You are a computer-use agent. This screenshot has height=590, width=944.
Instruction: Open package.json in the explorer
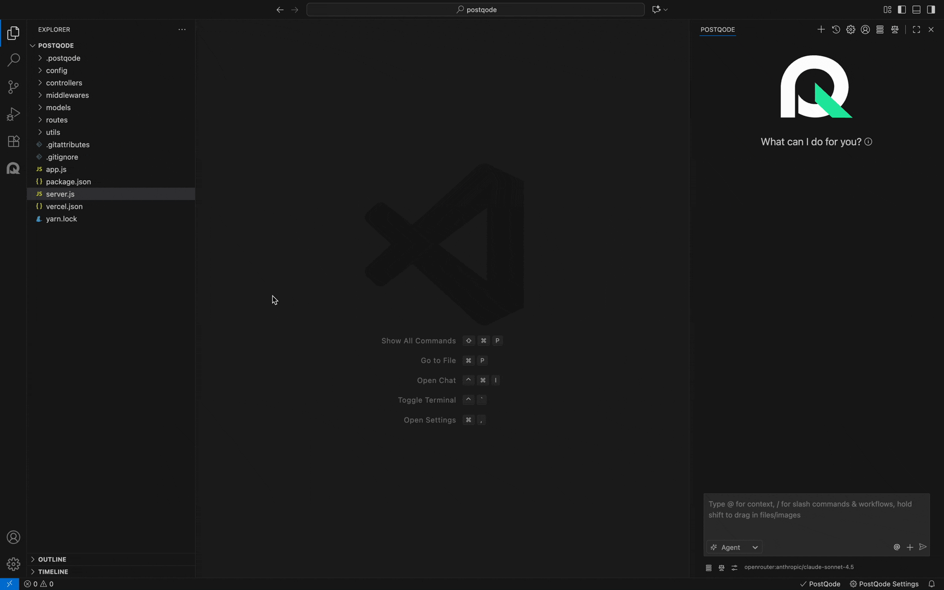tap(68, 182)
